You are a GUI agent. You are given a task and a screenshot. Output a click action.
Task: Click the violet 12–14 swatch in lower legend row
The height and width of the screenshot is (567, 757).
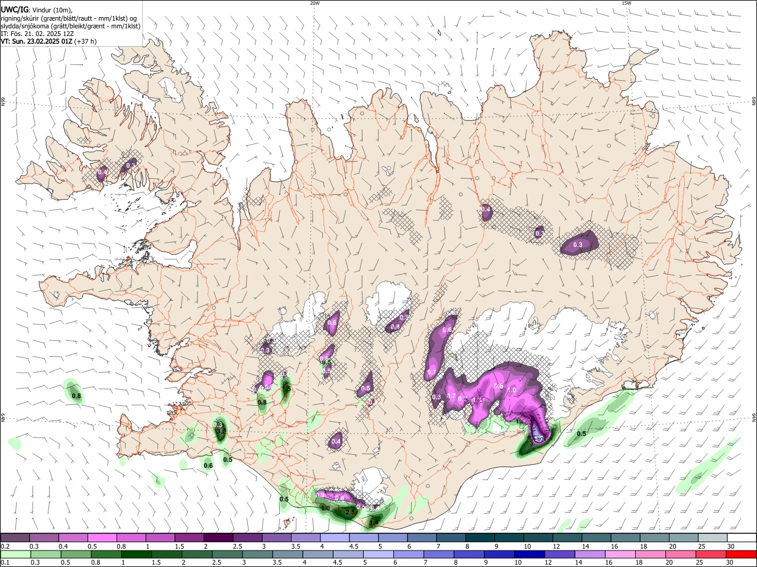click(x=560, y=554)
